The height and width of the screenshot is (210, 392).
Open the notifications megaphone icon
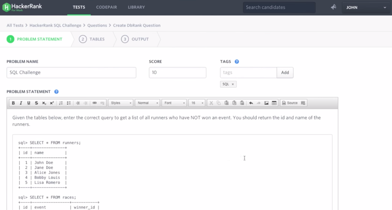333,7
